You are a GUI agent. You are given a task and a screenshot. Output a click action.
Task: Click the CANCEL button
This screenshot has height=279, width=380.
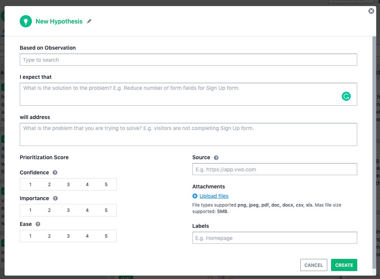pos(314,265)
